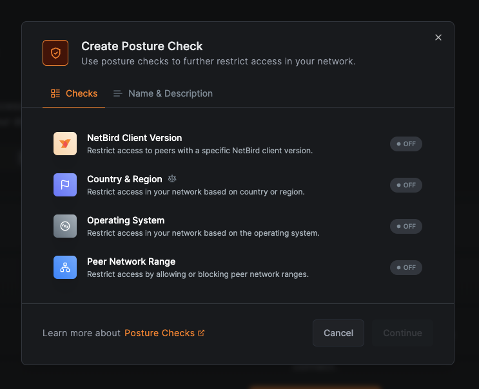Click the scale icon beside Country & Region
This screenshot has width=479, height=389.
pos(172,179)
